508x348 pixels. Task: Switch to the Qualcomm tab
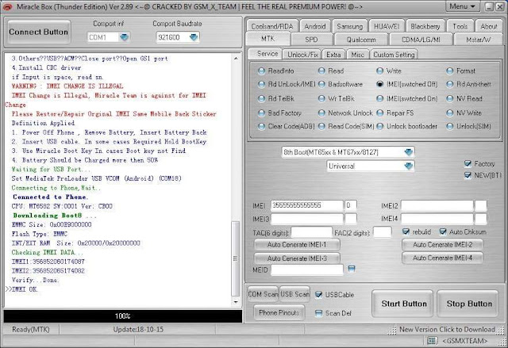pos(361,40)
